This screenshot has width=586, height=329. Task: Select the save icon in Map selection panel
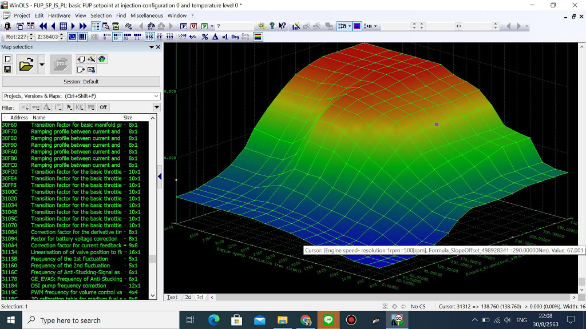point(7,70)
